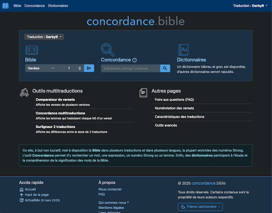Click the Accueil footer link
This screenshot has height=213, width=272.
[x=30, y=189]
